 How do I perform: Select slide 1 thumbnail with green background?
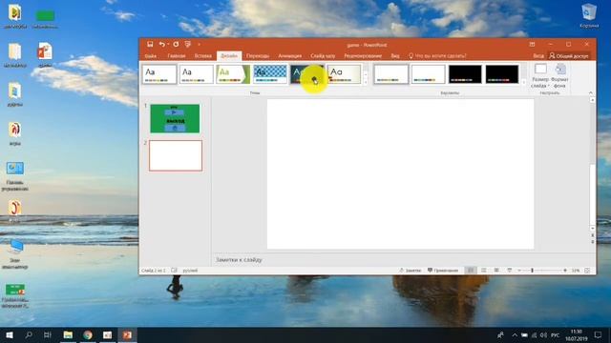click(175, 118)
